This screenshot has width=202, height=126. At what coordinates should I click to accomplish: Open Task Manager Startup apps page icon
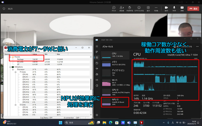pos(97,69)
